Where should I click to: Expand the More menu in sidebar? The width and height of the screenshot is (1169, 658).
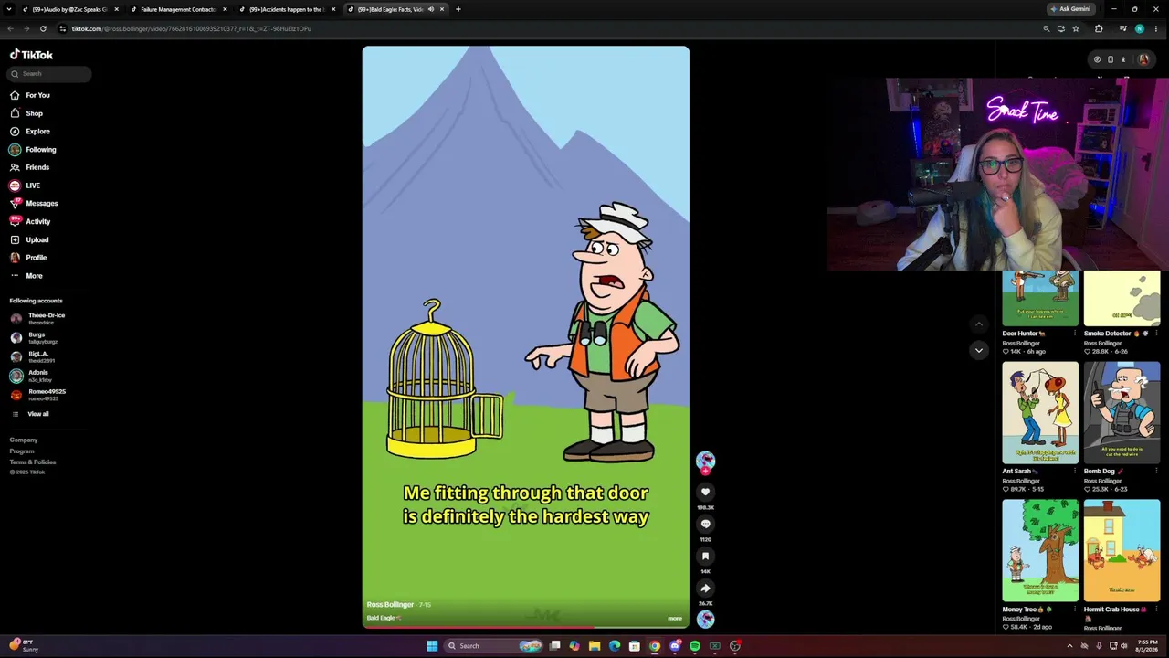click(26, 275)
